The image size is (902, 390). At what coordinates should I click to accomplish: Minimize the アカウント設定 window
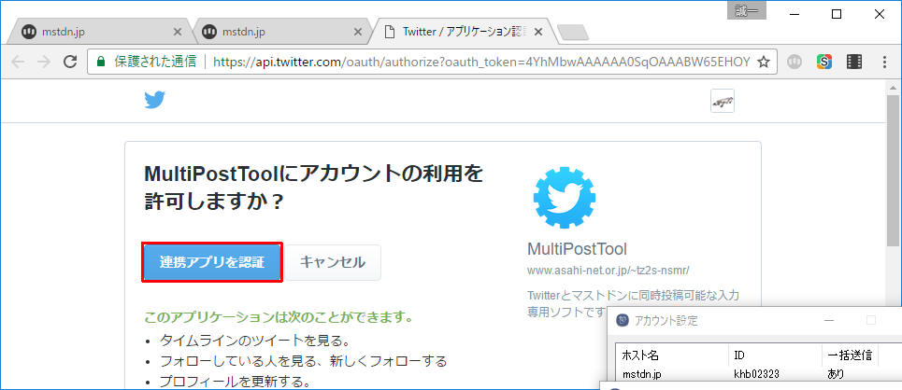pos(829,320)
